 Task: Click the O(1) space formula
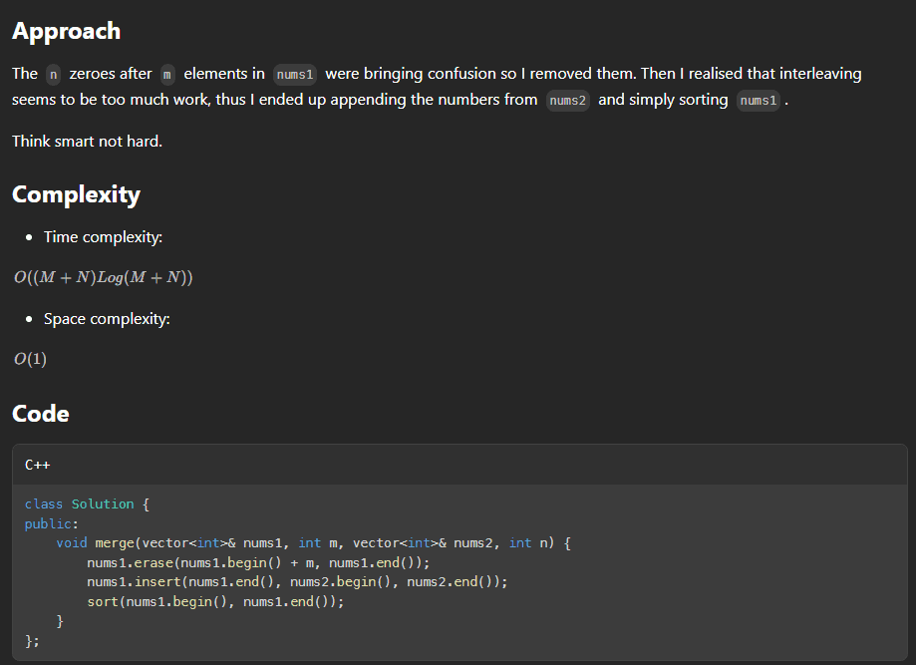click(x=30, y=359)
